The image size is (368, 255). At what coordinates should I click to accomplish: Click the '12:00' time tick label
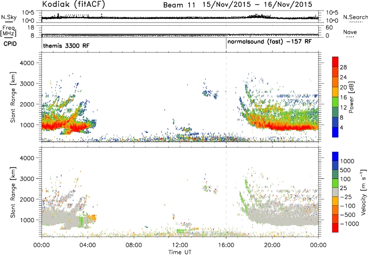[x=180, y=245]
